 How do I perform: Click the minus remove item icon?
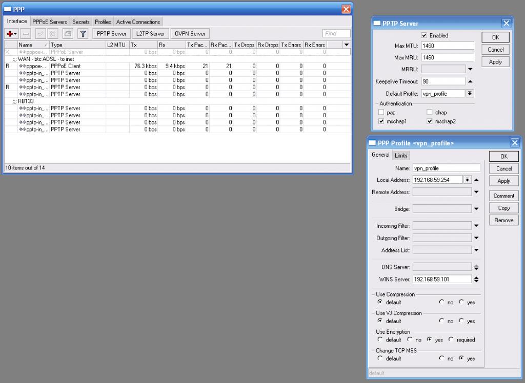(x=26, y=34)
